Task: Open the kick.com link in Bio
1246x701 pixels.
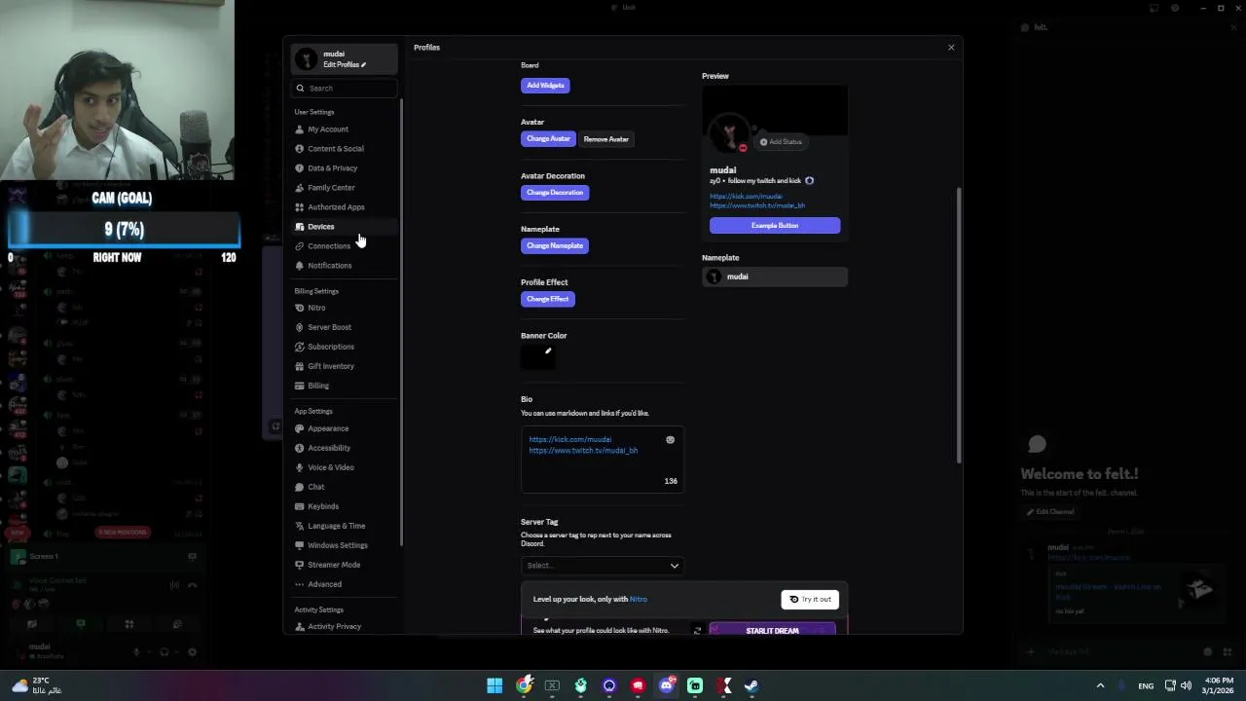Action: pos(570,440)
